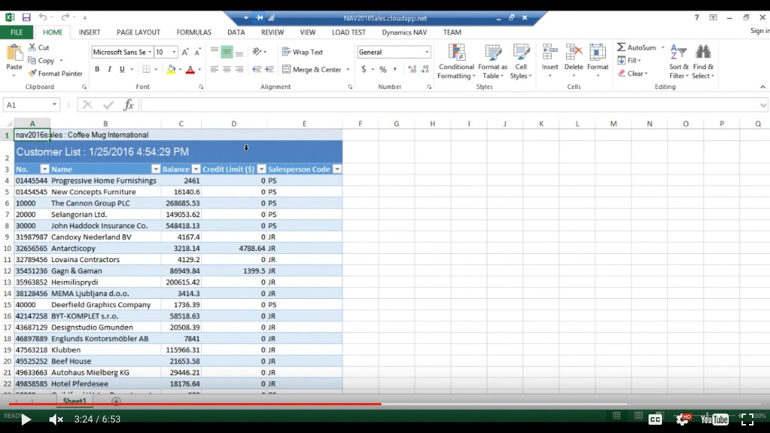Image resolution: width=770 pixels, height=433 pixels.
Task: Click the Sort & Filter icon
Action: (x=677, y=61)
